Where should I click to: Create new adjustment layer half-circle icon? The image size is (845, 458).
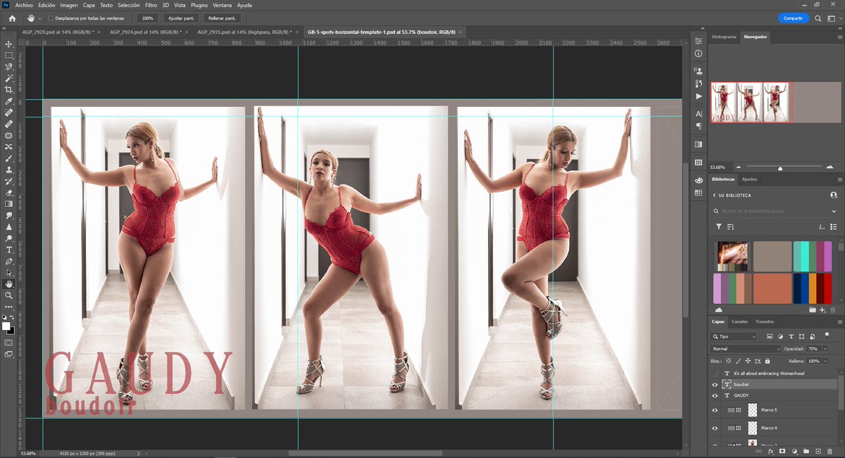[794, 451]
